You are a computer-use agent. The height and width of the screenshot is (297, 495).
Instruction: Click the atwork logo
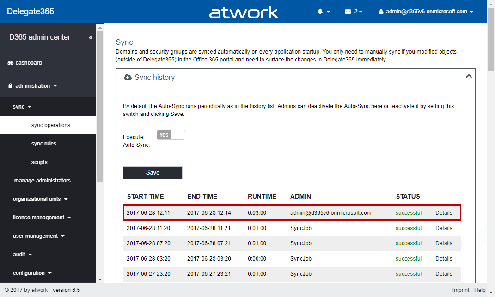click(244, 12)
